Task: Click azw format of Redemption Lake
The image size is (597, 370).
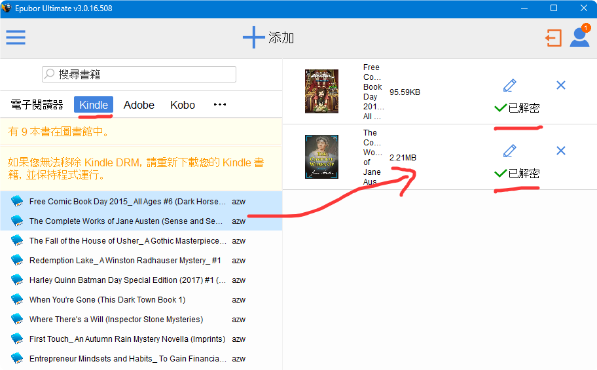Action: tap(239, 261)
